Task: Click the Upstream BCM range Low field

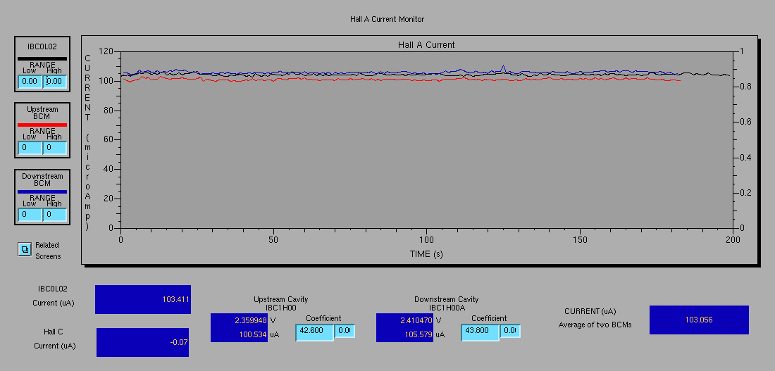Action: [30, 148]
